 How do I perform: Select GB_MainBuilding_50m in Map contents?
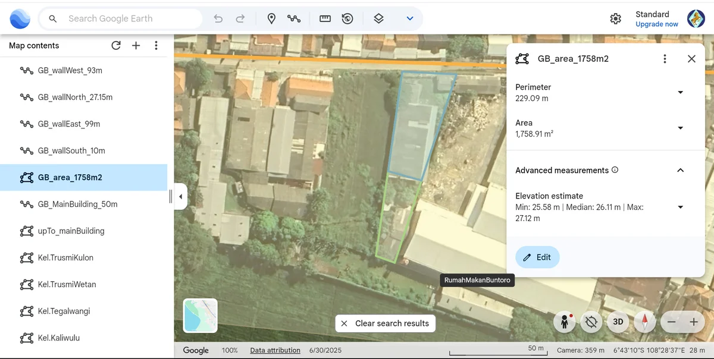click(x=77, y=204)
